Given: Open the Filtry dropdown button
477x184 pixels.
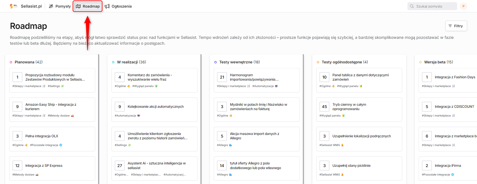Looking at the screenshot, I should [456, 26].
